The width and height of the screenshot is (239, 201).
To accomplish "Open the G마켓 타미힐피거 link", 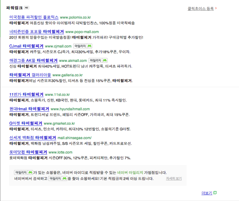I will pyautogui.click(x=26, y=123).
